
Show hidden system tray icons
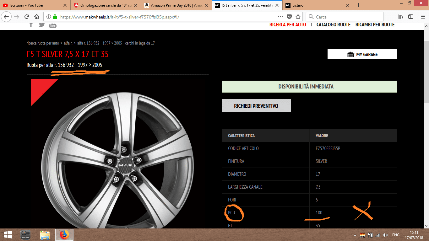(x=355, y=235)
